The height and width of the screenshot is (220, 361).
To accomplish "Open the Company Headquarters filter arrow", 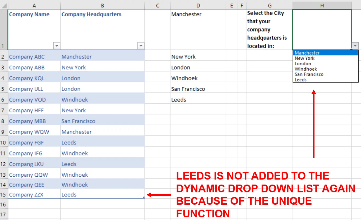I will [141, 45].
